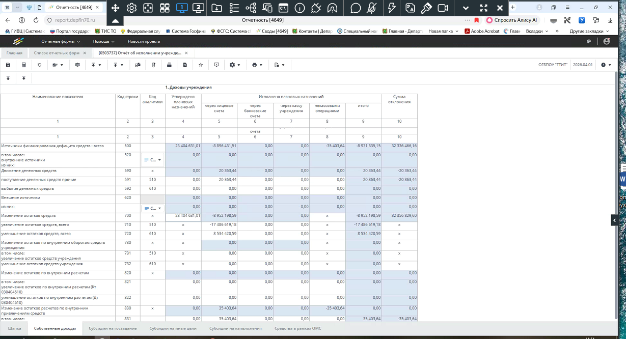
Task: Close the [0503737] report tab
Action: 186,53
